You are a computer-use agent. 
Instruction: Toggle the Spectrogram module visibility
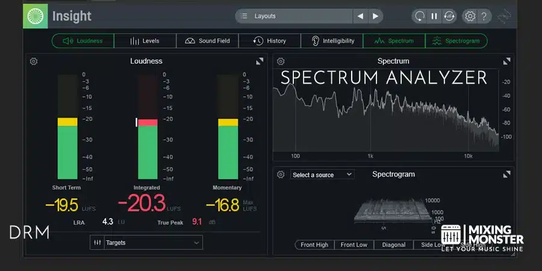456,41
